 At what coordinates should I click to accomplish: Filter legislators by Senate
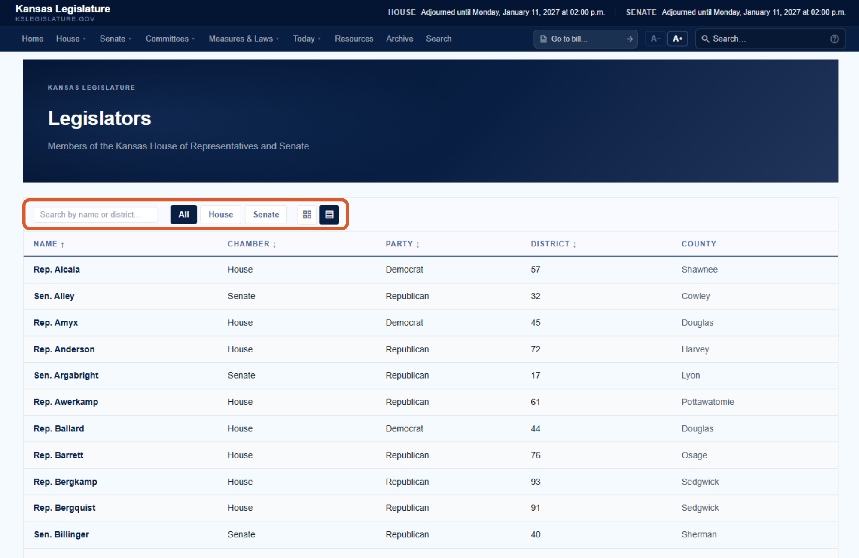[x=266, y=215]
